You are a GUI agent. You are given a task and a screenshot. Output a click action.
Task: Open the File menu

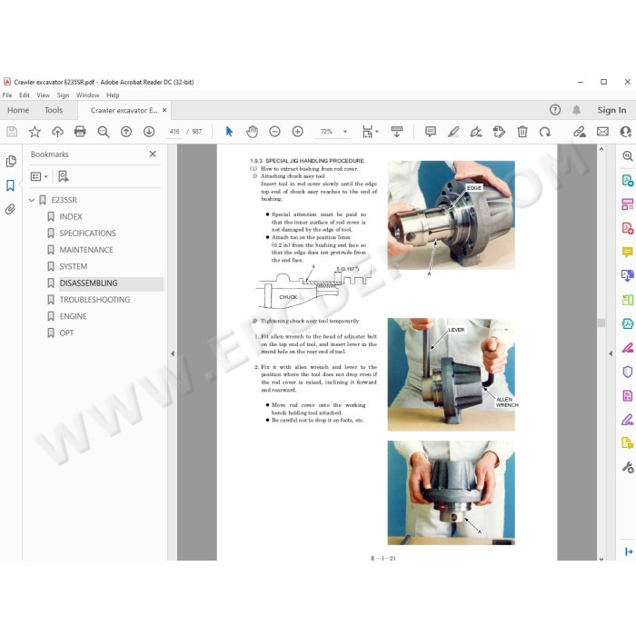[x=7, y=95]
